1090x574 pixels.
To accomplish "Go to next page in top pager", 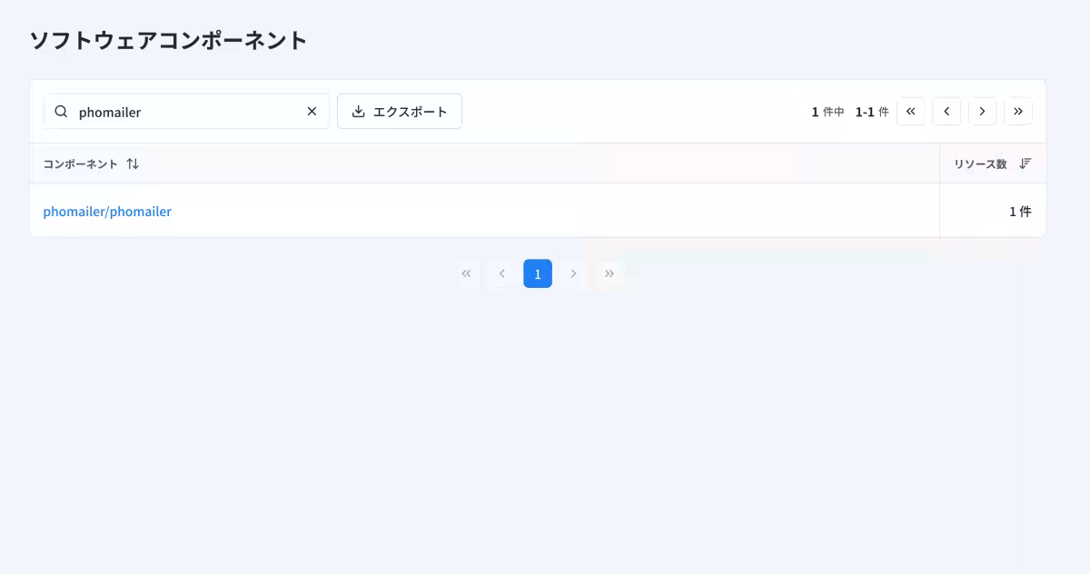I will (x=982, y=112).
